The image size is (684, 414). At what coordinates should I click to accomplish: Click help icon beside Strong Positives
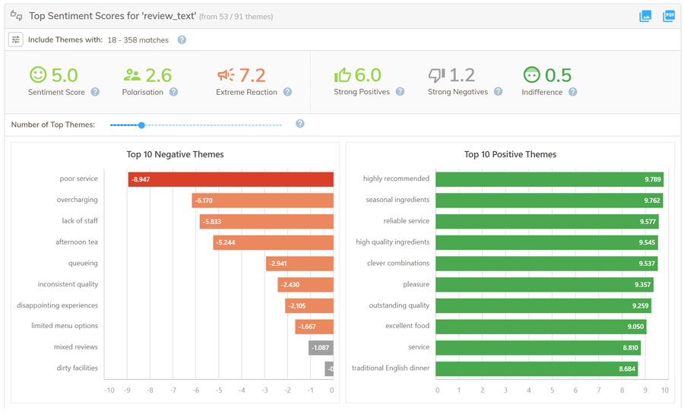(400, 91)
